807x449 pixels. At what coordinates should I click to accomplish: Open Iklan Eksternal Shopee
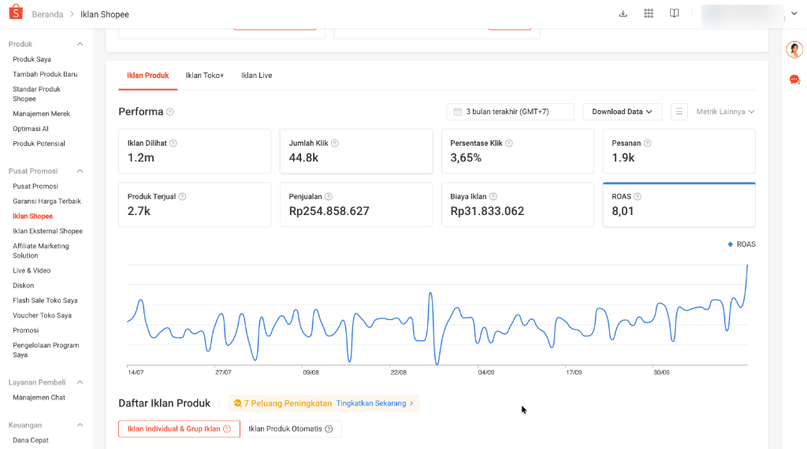tap(48, 232)
